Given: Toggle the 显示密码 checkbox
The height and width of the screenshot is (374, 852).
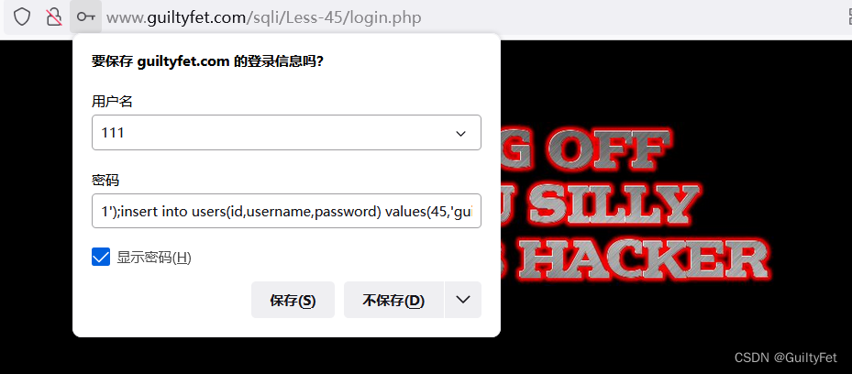Looking at the screenshot, I should tap(101, 257).
